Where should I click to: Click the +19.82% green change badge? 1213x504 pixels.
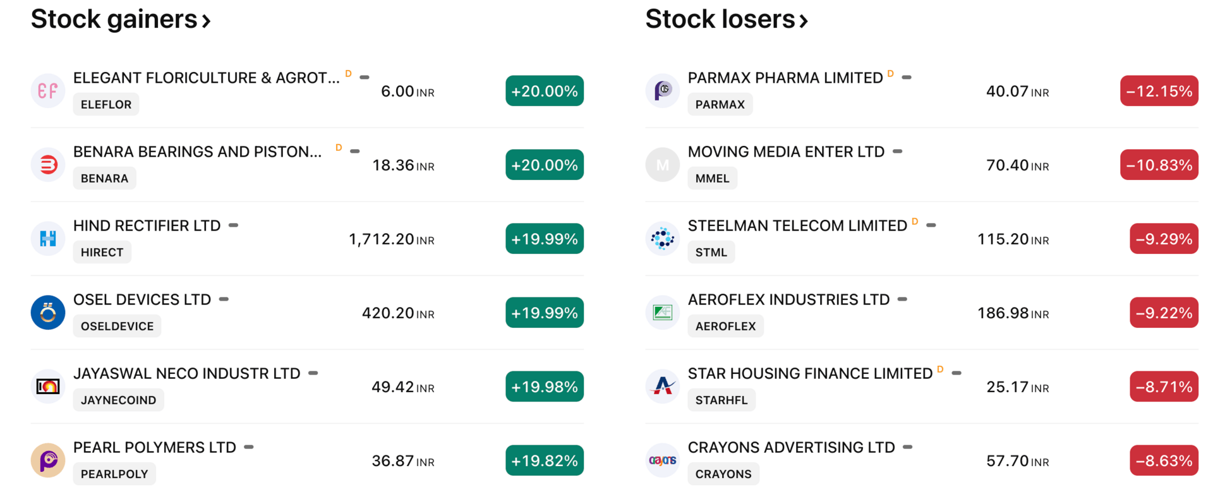point(544,460)
